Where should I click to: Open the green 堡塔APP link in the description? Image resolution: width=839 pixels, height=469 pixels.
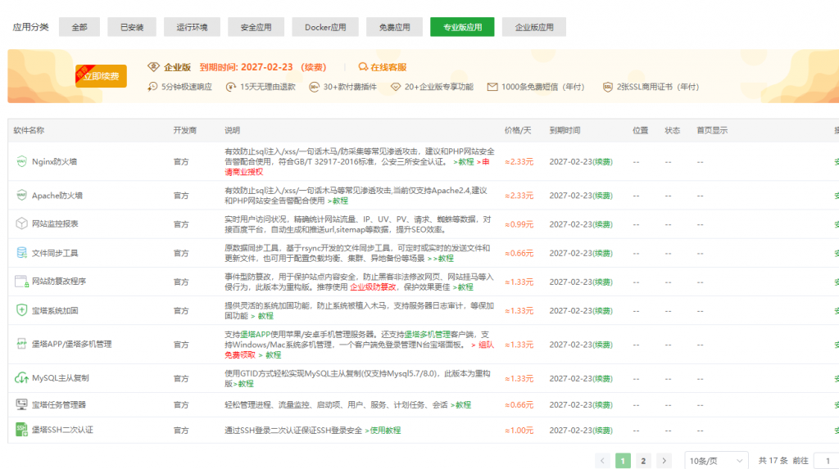pos(256,334)
